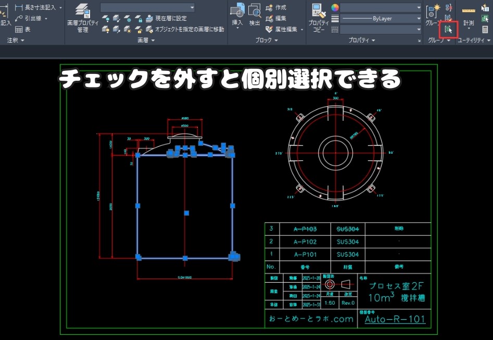The image size is (493, 340).
Task: Expand the プロパティ panel
Action: [x=362, y=40]
